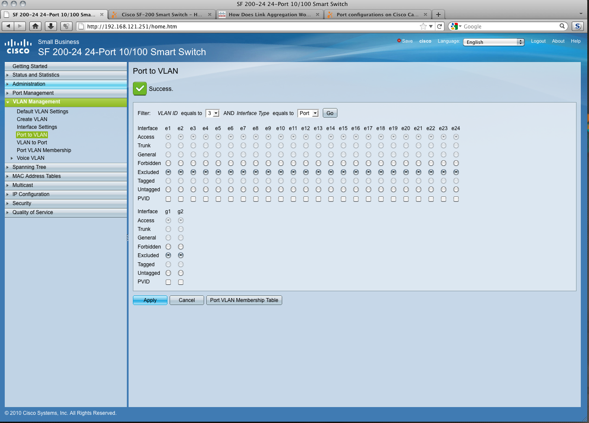Screen dimensions: 589x423
Task: Click the Cisco logo in the header
Action: point(18,47)
